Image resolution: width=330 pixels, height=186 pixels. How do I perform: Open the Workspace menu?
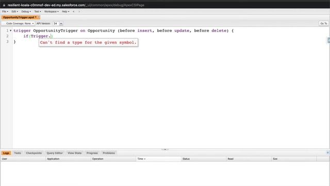point(52,11)
